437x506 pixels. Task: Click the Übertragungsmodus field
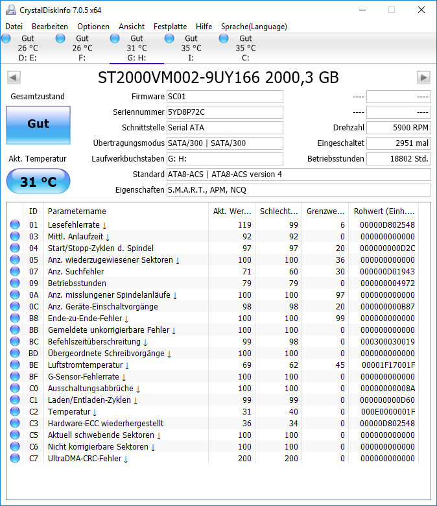click(x=225, y=143)
